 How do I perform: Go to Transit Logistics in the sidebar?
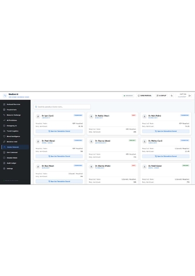click(15, 131)
